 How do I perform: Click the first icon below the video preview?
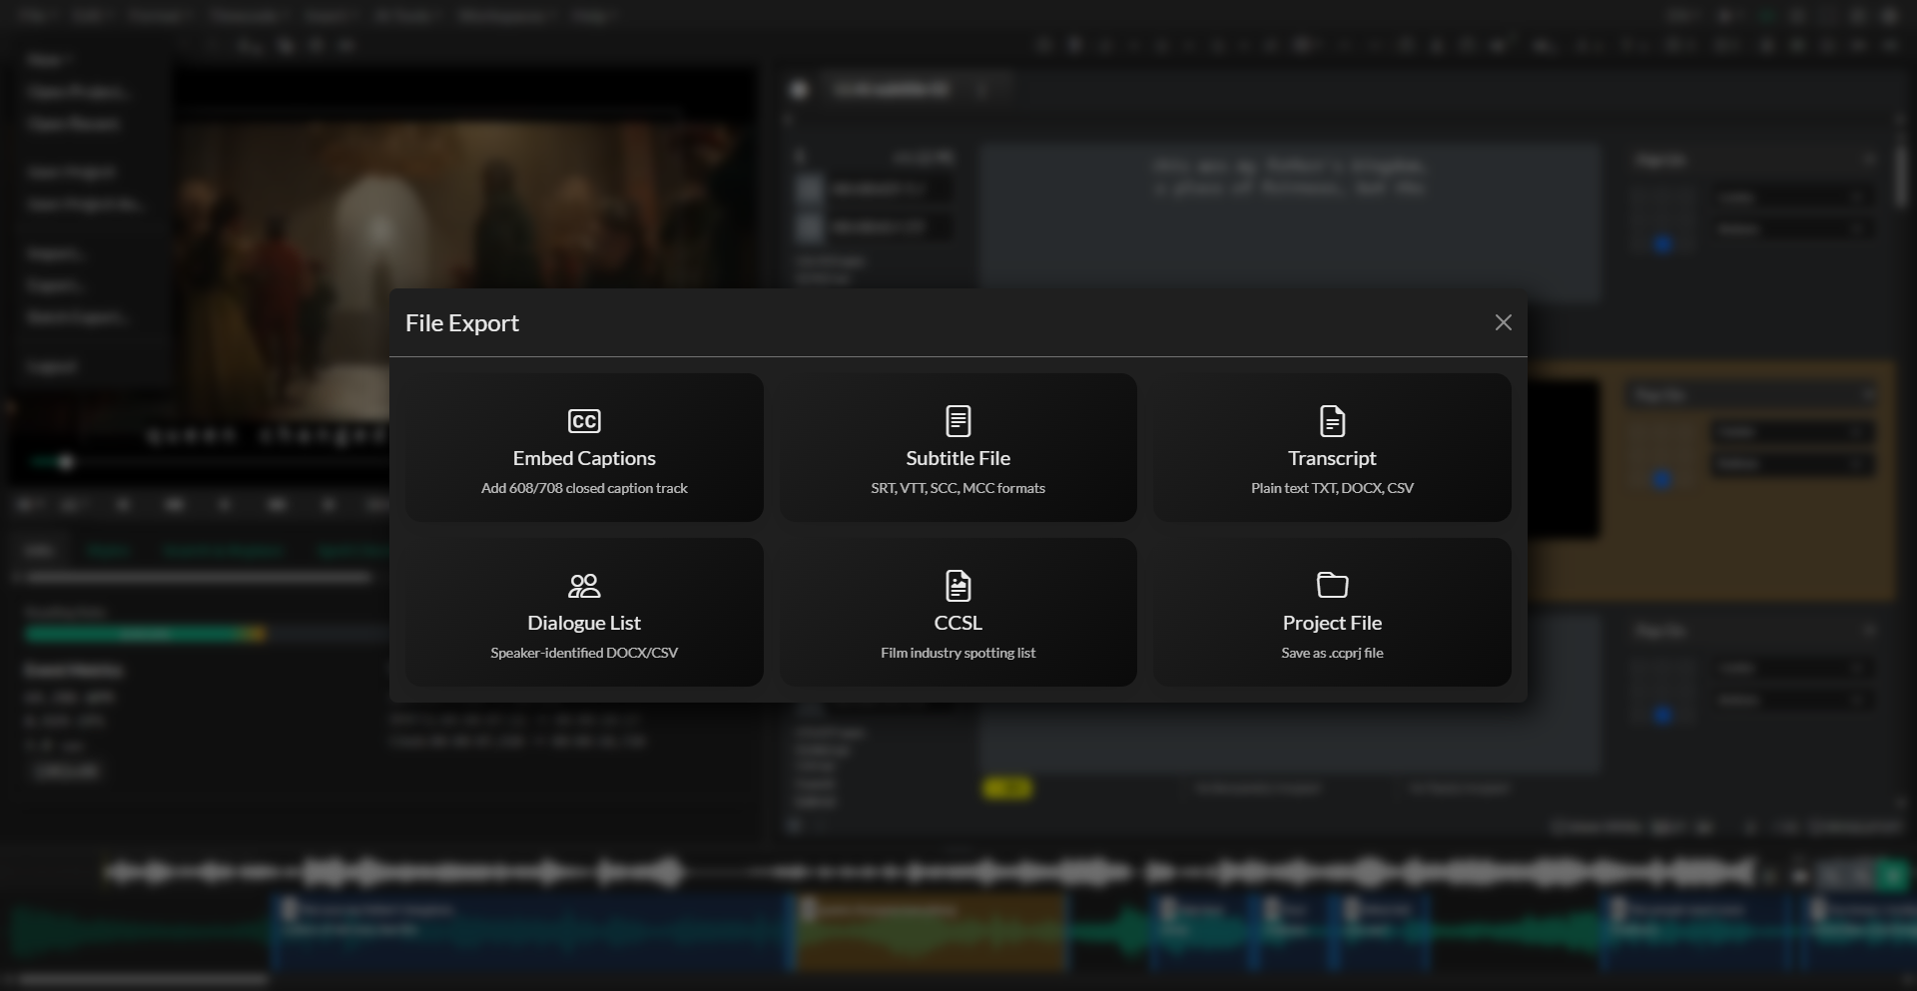pyautogui.click(x=26, y=505)
